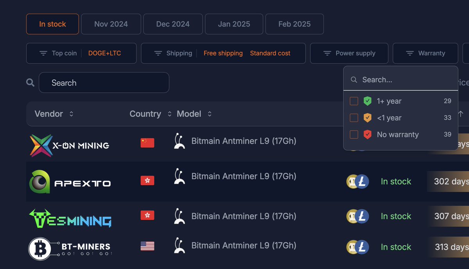Screen dimensions: 469x269
Task: Click the filter lines icon on Shipping
Action: (158, 53)
